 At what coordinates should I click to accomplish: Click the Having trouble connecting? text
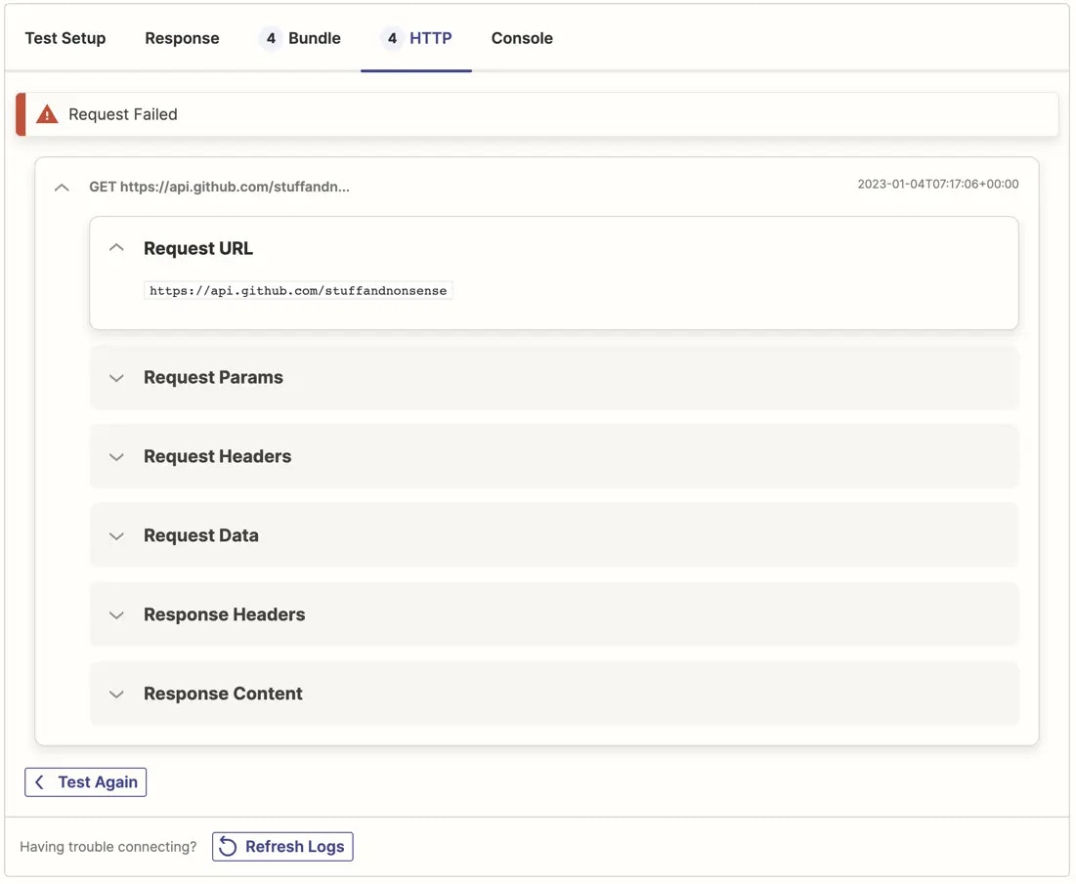[x=108, y=847]
